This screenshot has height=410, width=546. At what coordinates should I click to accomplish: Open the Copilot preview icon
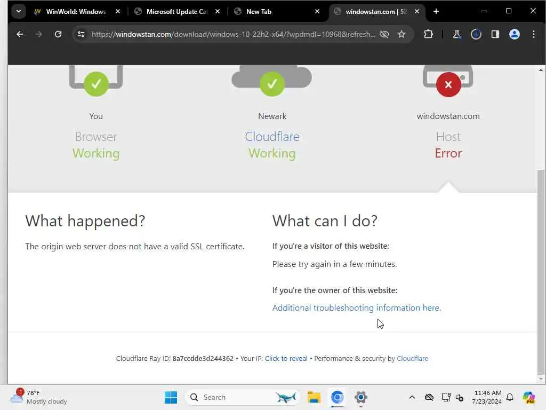[528, 397]
